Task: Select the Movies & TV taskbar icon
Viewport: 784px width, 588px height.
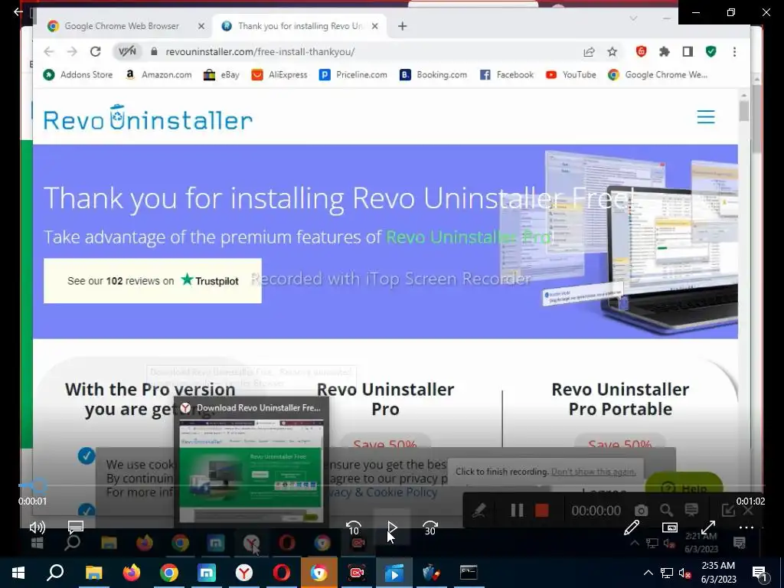Action: (394, 573)
